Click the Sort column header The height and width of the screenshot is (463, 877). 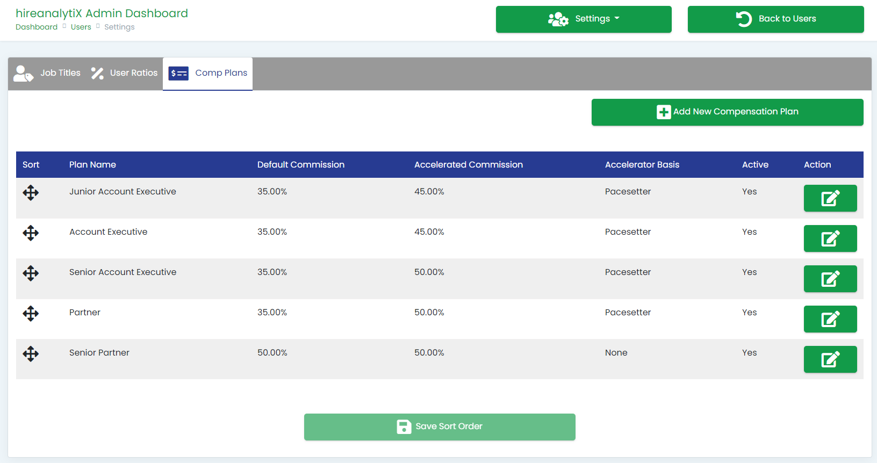click(31, 165)
